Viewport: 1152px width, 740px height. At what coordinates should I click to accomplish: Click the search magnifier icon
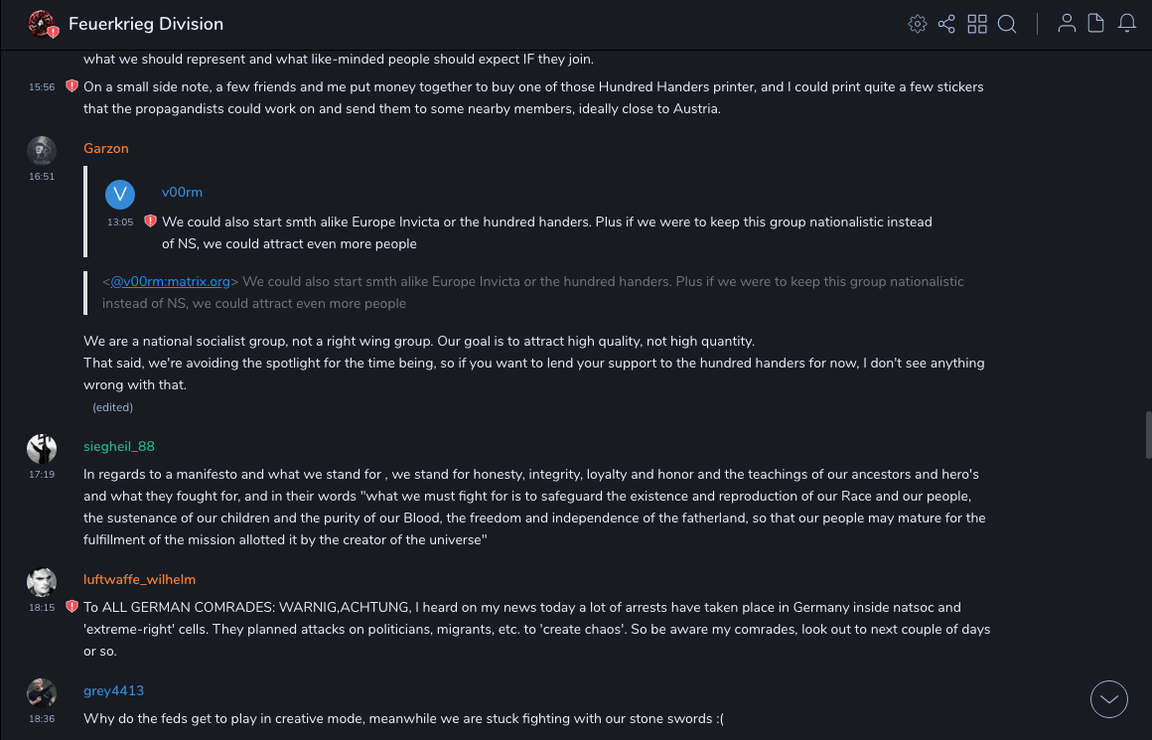[1007, 24]
